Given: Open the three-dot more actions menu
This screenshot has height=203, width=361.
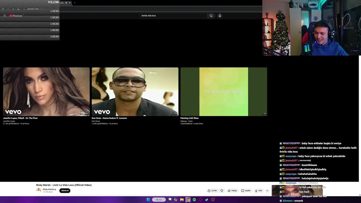Looking at the screenshot, I should coord(267,191).
